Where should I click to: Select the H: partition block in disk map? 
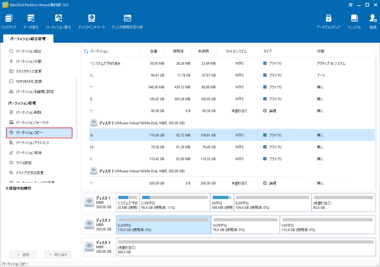click(245, 225)
